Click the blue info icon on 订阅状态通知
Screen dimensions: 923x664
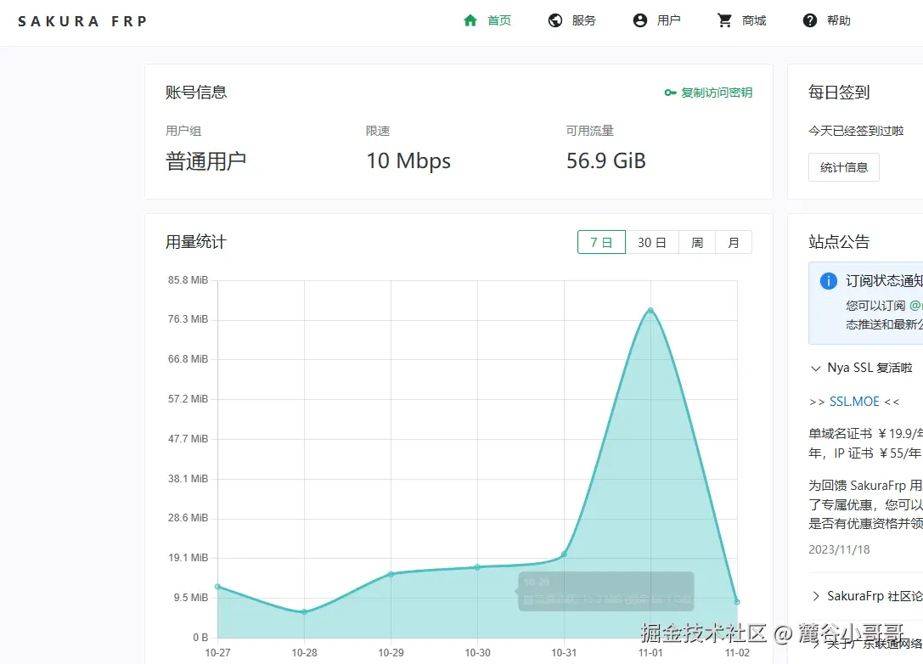(x=828, y=283)
